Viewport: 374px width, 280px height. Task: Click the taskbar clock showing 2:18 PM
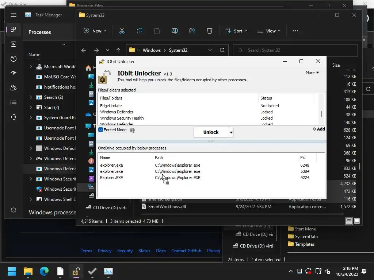pyautogui.click(x=347, y=271)
